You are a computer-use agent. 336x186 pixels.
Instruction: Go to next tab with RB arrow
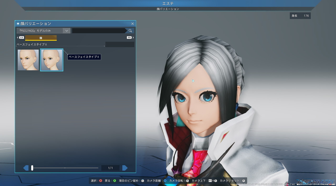coord(130,37)
